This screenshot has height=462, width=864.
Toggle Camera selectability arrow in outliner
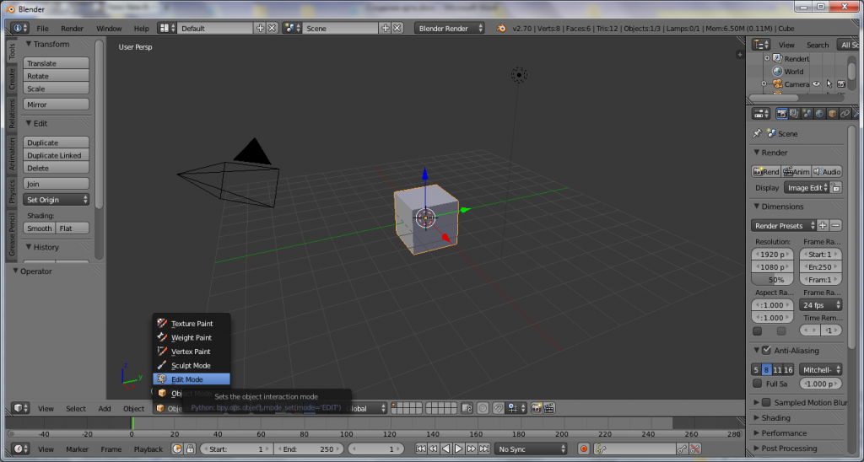pos(829,84)
